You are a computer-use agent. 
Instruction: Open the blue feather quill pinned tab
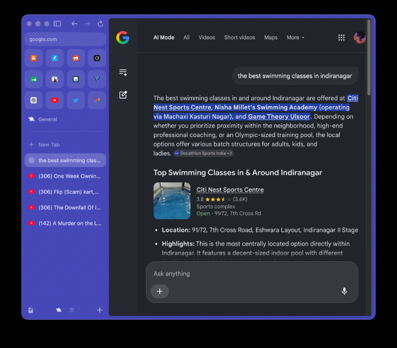(x=55, y=58)
